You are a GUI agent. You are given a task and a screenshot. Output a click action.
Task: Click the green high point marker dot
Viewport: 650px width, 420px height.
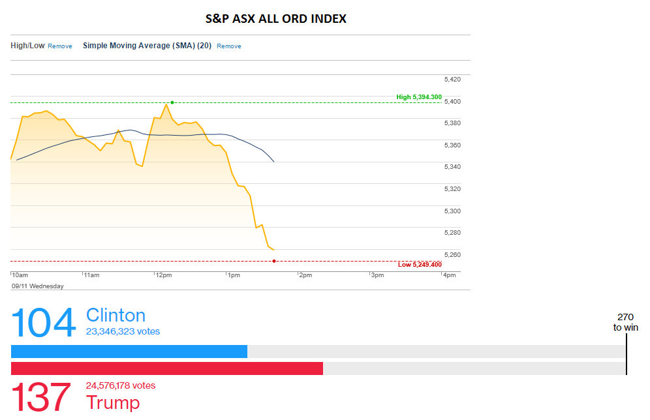click(172, 102)
